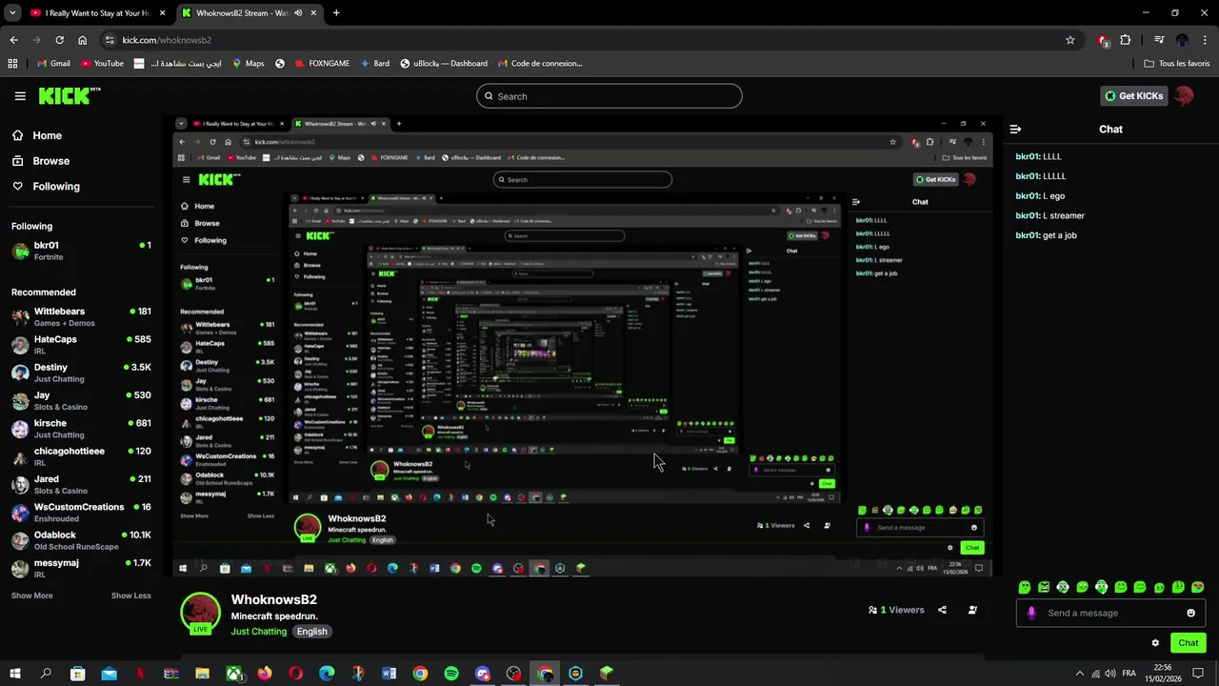
Task: Open the FOXNGAME bookmark
Action: pos(322,64)
